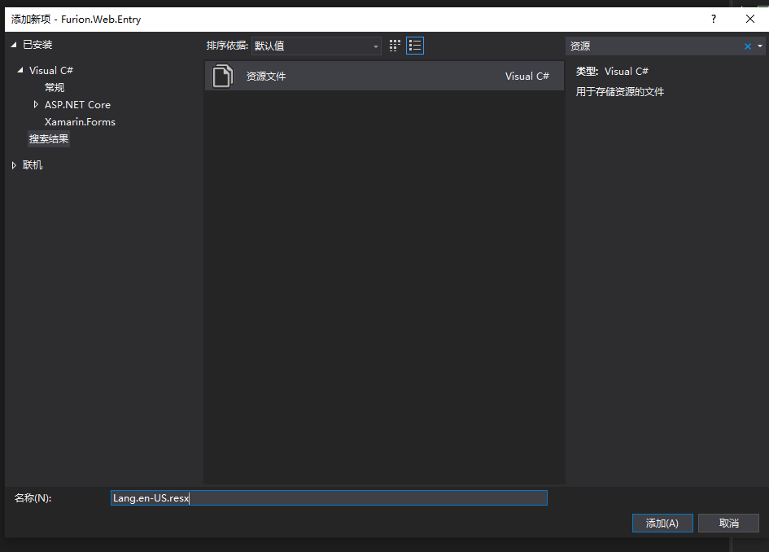Expand the ASP.NET Core node arrow
This screenshot has height=552, width=769.
[x=36, y=104]
